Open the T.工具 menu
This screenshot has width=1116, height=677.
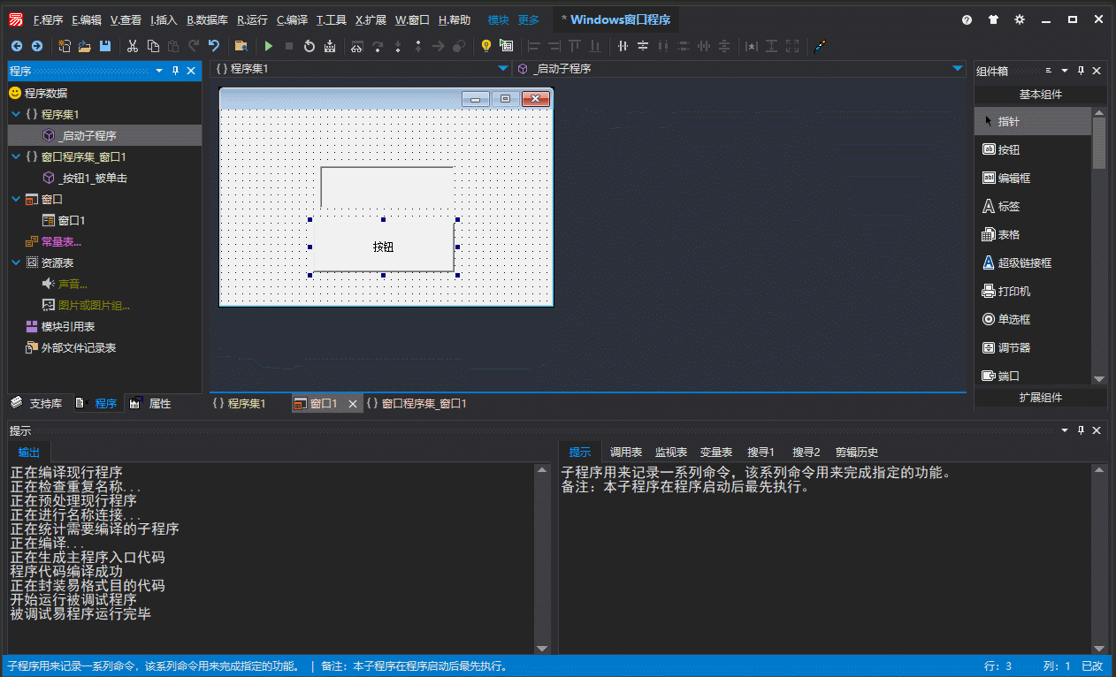point(332,19)
